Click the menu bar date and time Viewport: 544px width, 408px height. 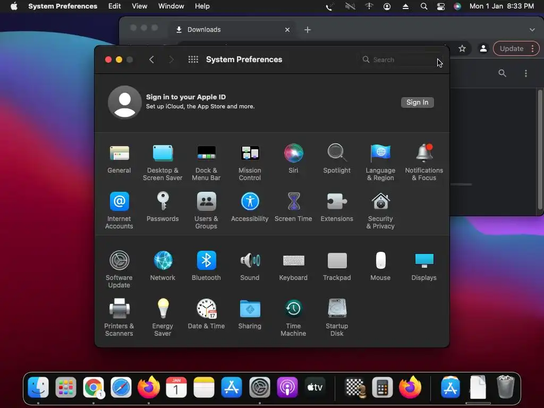click(x=501, y=6)
